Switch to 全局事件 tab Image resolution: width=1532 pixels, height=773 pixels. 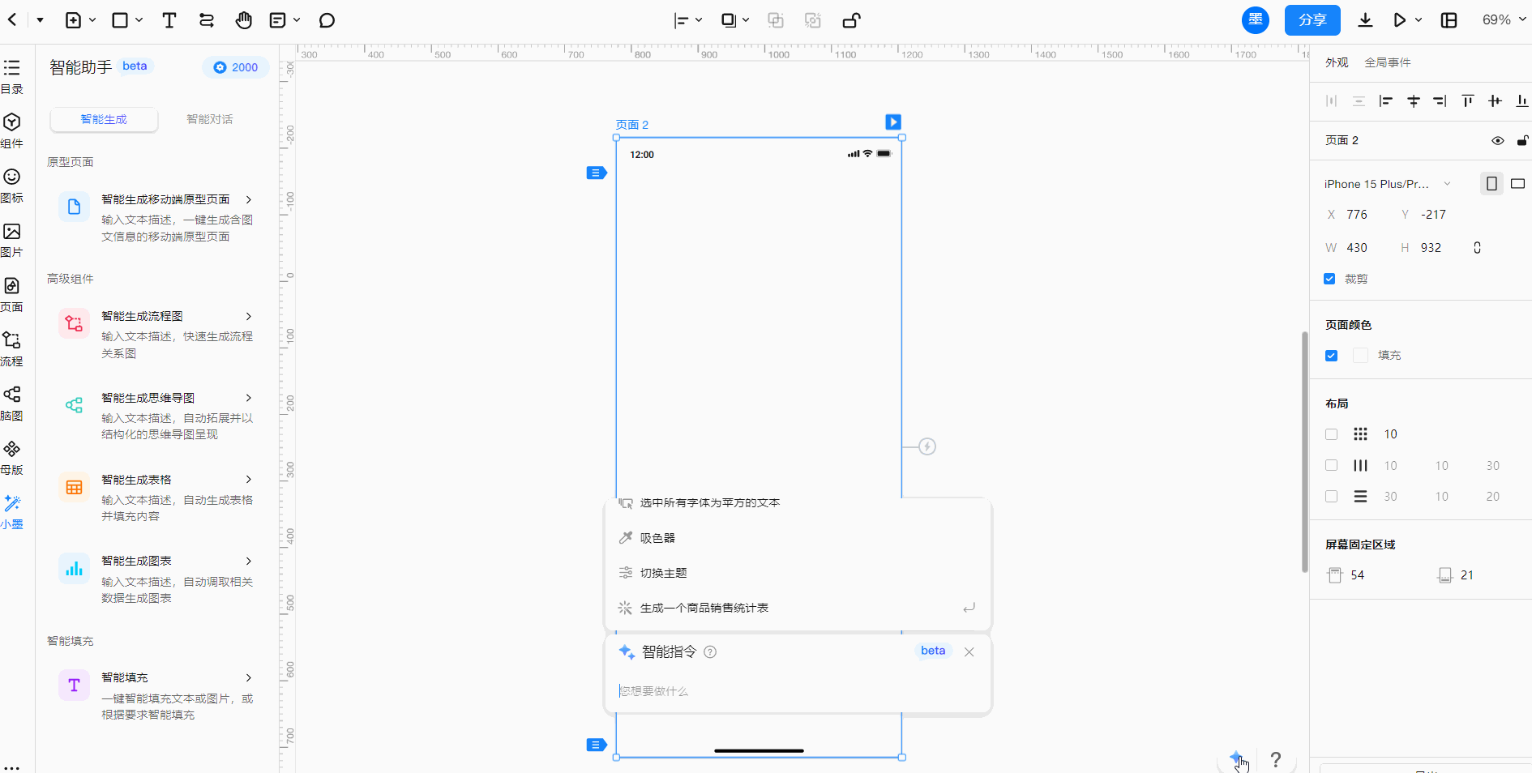click(x=1387, y=62)
